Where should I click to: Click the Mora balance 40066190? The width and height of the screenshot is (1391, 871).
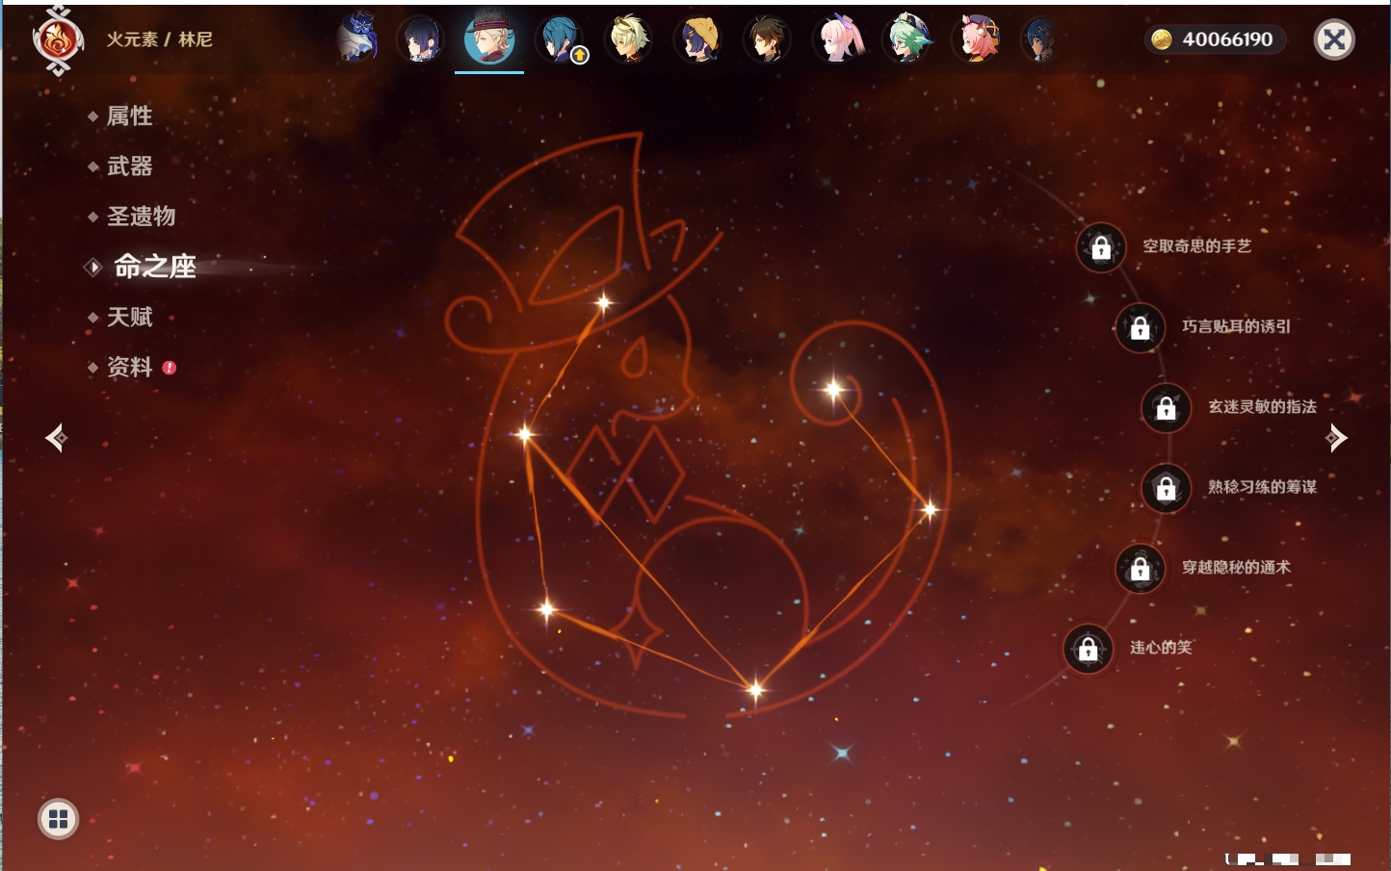[1227, 39]
